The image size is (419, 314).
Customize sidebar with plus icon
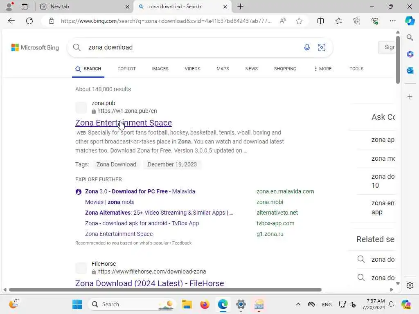(x=410, y=96)
